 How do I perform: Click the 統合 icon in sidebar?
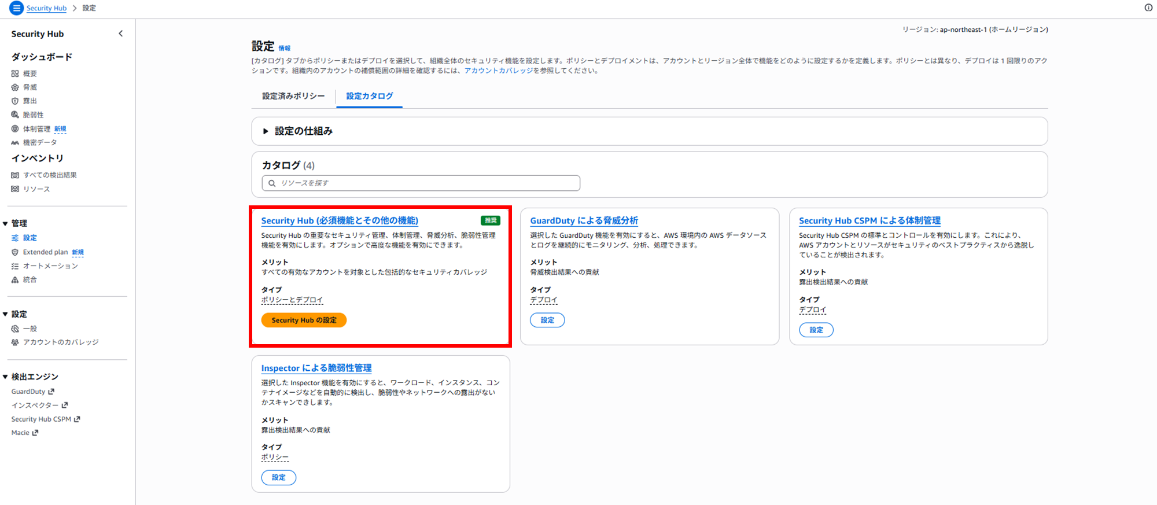[15, 280]
